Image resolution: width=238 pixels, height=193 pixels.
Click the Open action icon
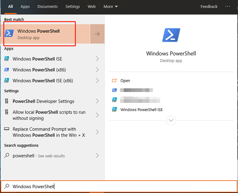[114, 81]
